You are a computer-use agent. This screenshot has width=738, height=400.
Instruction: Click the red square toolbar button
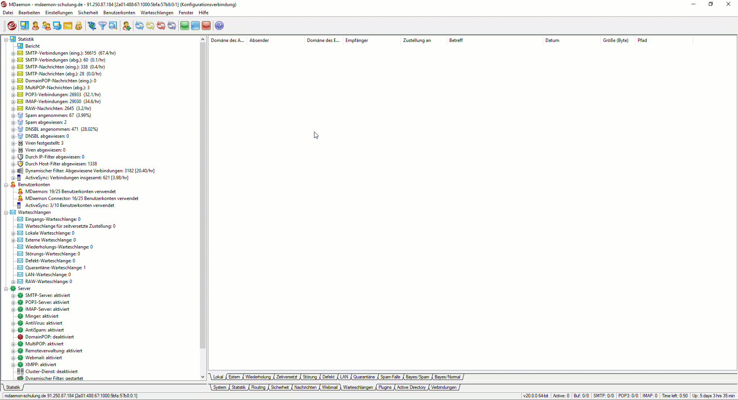click(206, 26)
